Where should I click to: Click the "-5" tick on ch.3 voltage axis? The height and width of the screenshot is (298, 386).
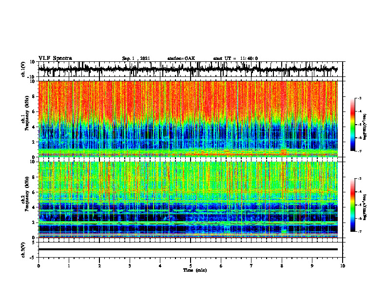click(x=33, y=258)
